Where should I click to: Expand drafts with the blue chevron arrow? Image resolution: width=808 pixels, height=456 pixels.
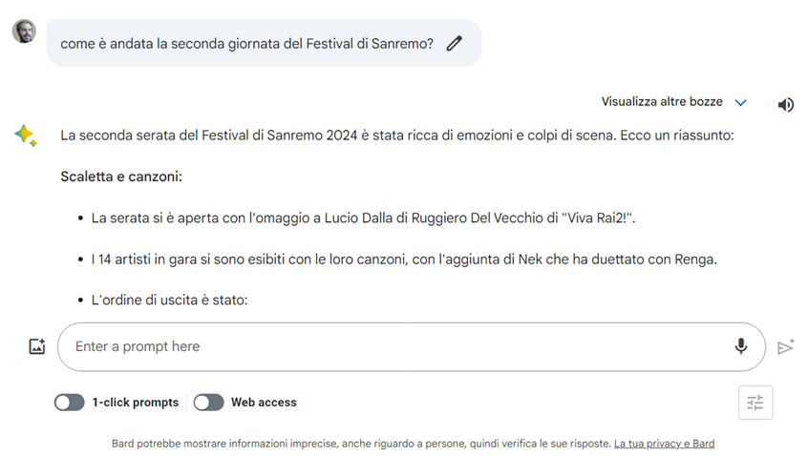740,102
